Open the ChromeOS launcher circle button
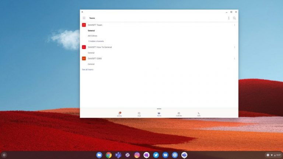 coord(4,155)
